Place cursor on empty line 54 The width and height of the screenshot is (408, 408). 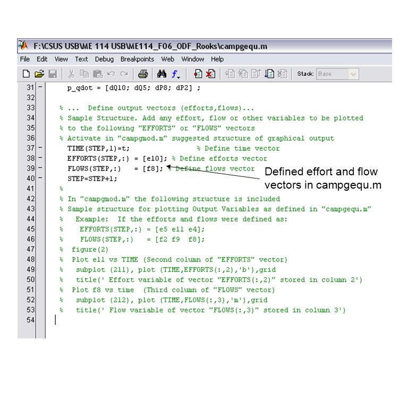(x=218, y=320)
